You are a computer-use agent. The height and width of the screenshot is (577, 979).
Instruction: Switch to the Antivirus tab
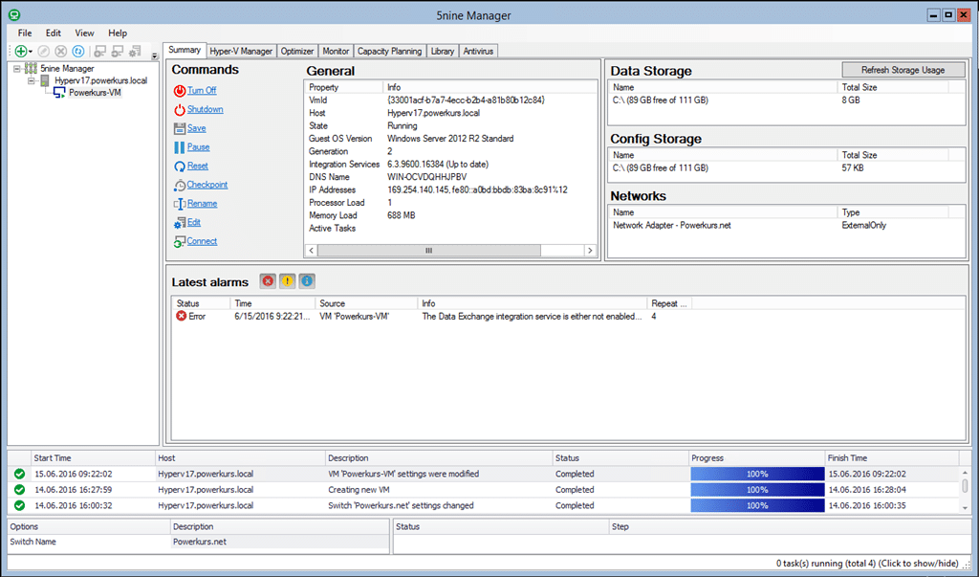[478, 52]
